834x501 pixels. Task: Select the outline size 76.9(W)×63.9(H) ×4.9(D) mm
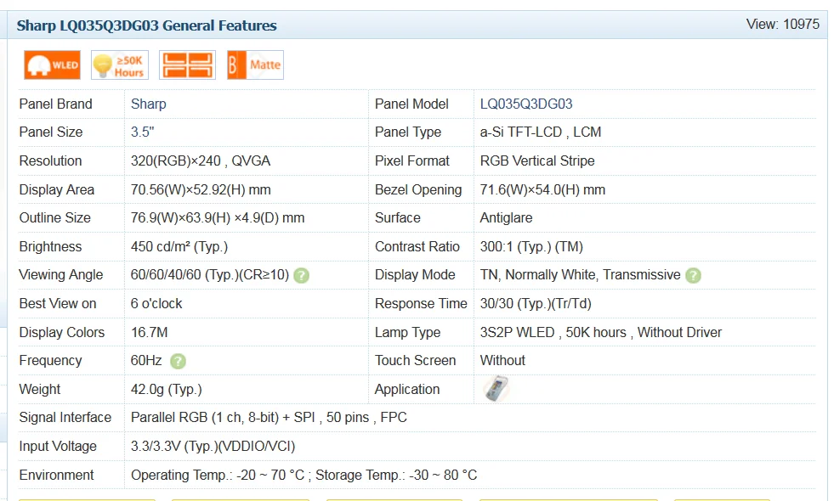pyautogui.click(x=218, y=218)
